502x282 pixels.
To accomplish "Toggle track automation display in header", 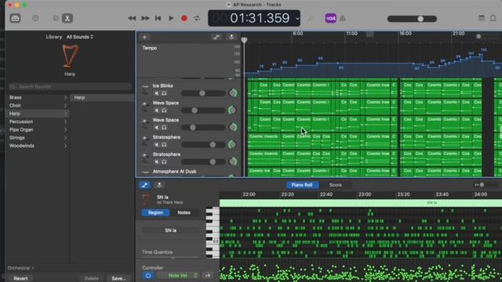I will 216,37.
